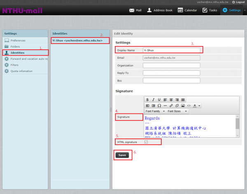247x194 pixels.
Task: Go to the Address Book tab
Action: (x=160, y=10)
